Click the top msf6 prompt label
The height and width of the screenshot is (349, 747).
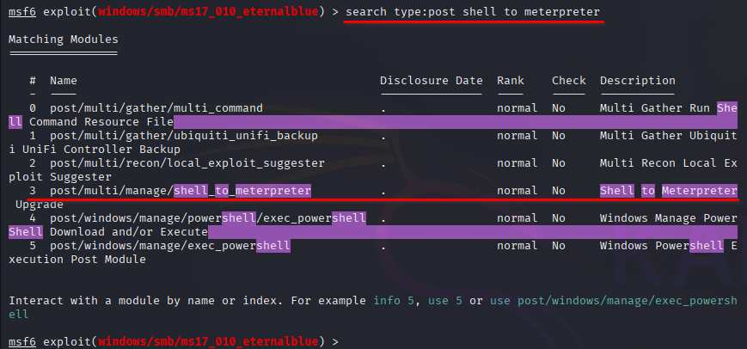pyautogui.click(x=21, y=12)
